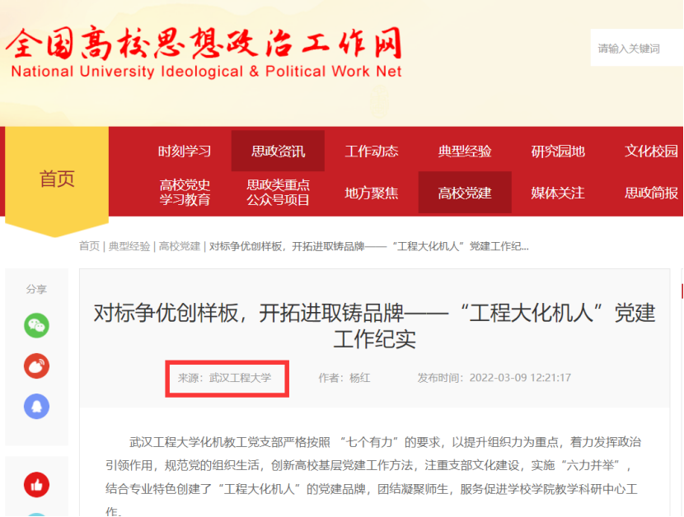Open 典型经验 navigation item

click(465, 151)
